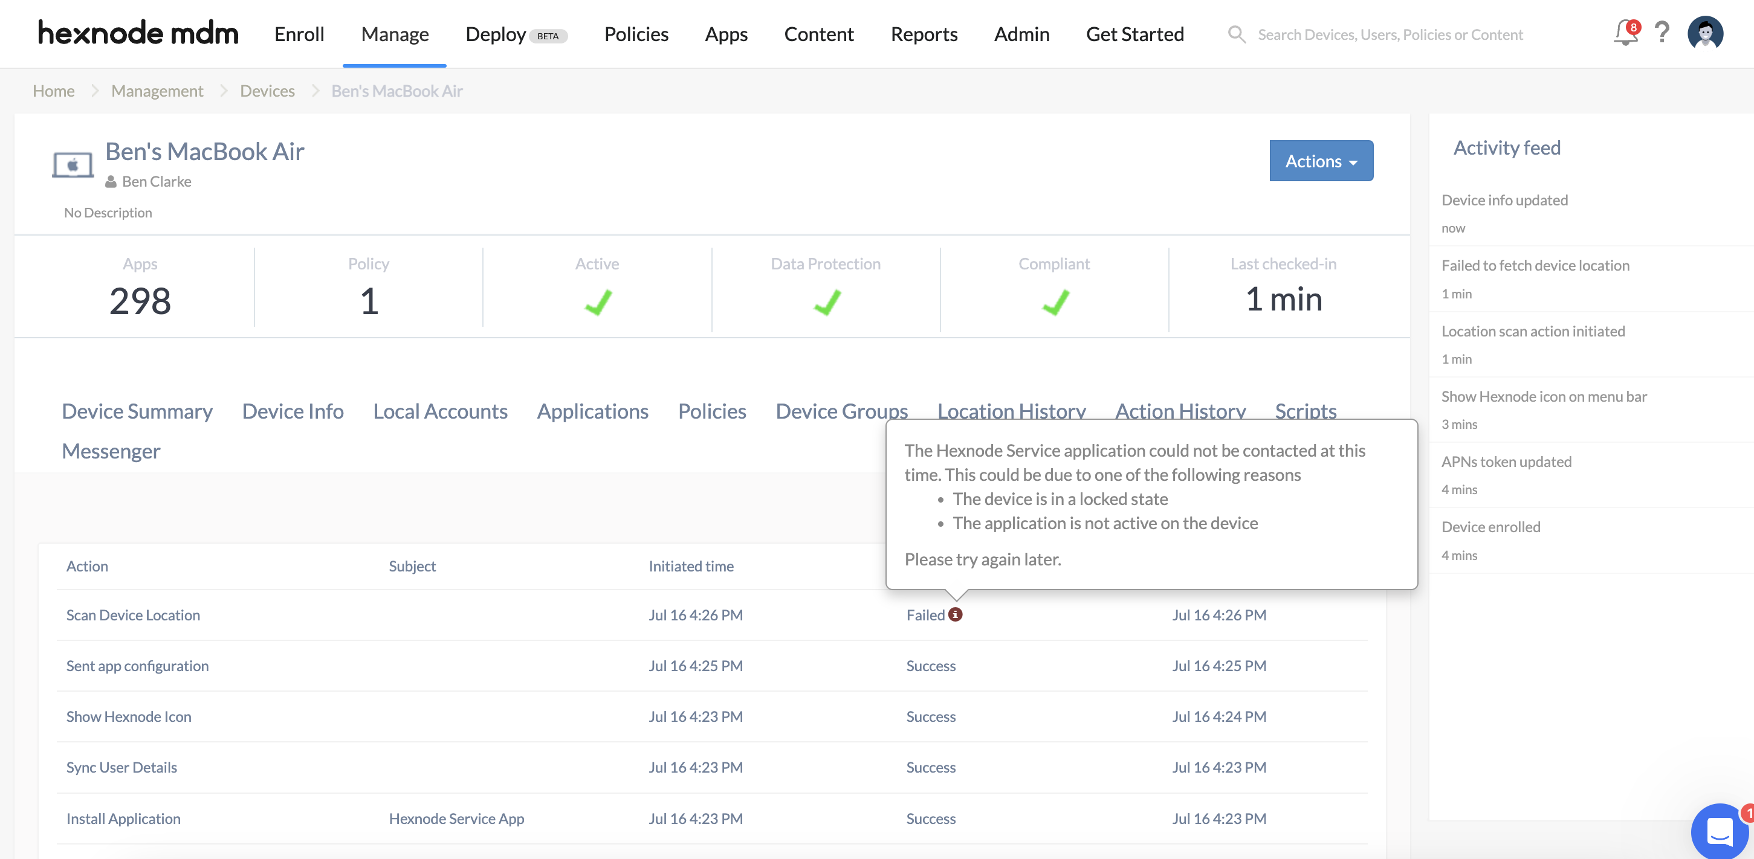The height and width of the screenshot is (859, 1754).
Task: Click the Last checked-in 1 min value
Action: (x=1284, y=300)
